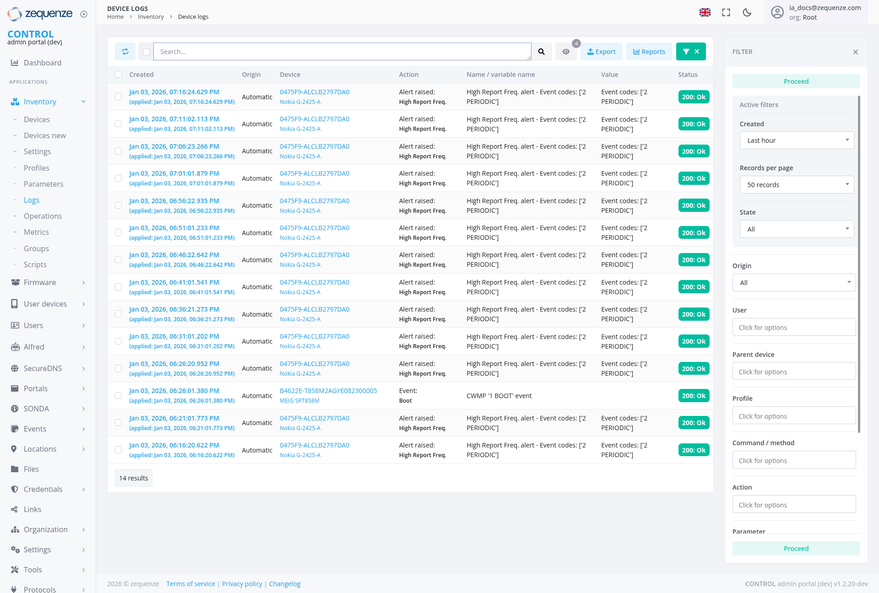Select the row created 07:06:23.266 PM
This screenshot has height=593, width=879.
coord(118,151)
